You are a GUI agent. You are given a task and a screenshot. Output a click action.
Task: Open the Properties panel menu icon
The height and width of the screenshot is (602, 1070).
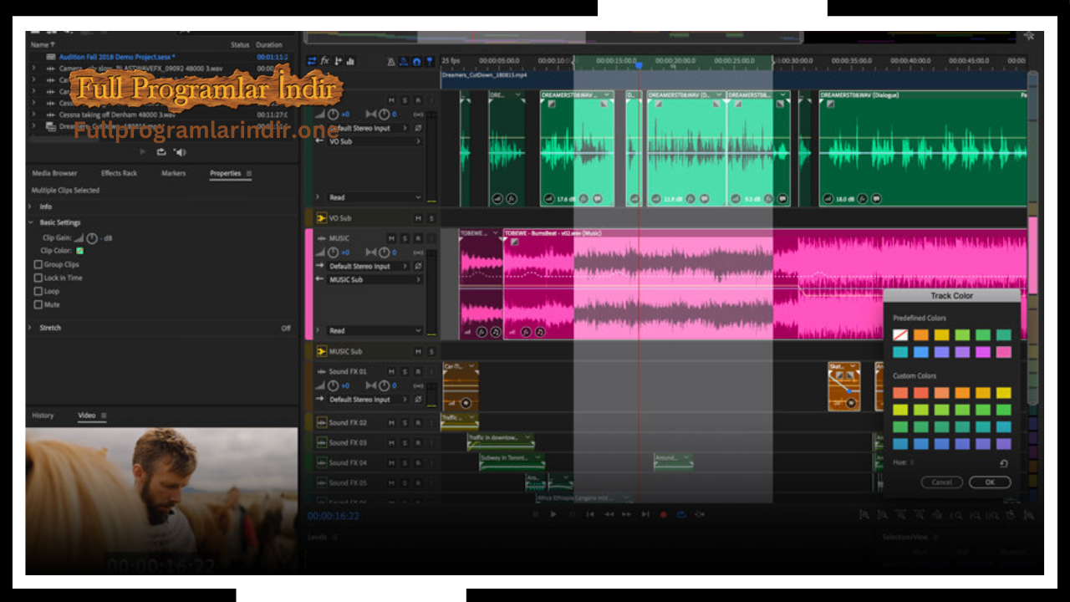pos(248,174)
